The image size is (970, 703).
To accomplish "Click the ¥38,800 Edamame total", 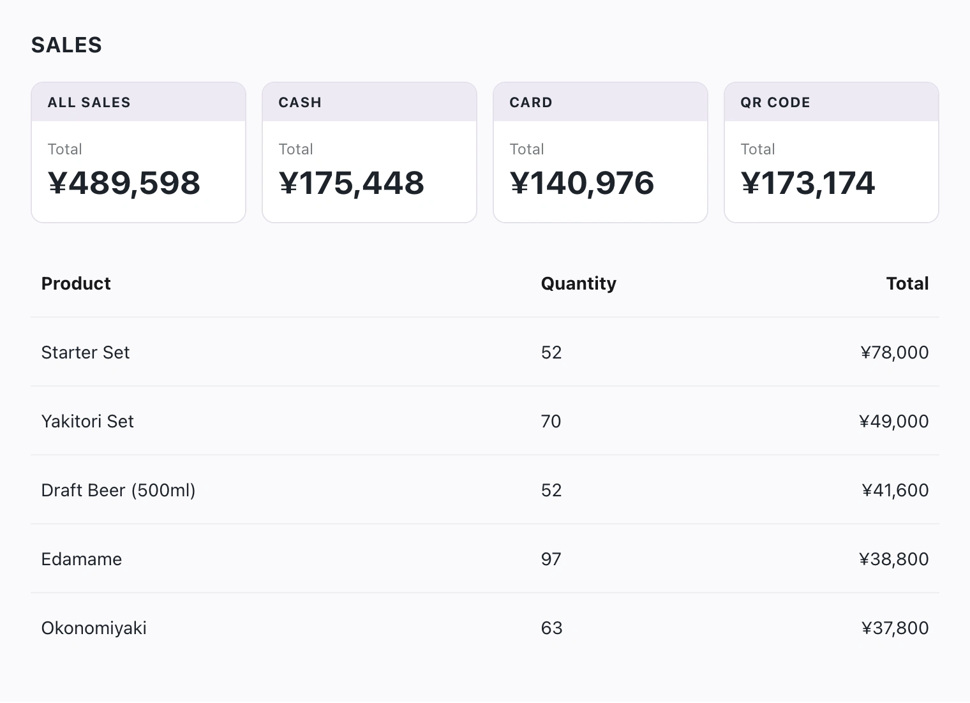I will 894,559.
